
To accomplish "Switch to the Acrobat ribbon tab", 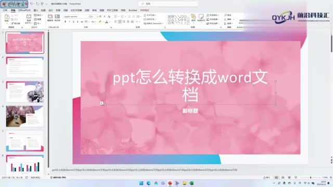I will click(x=133, y=10).
